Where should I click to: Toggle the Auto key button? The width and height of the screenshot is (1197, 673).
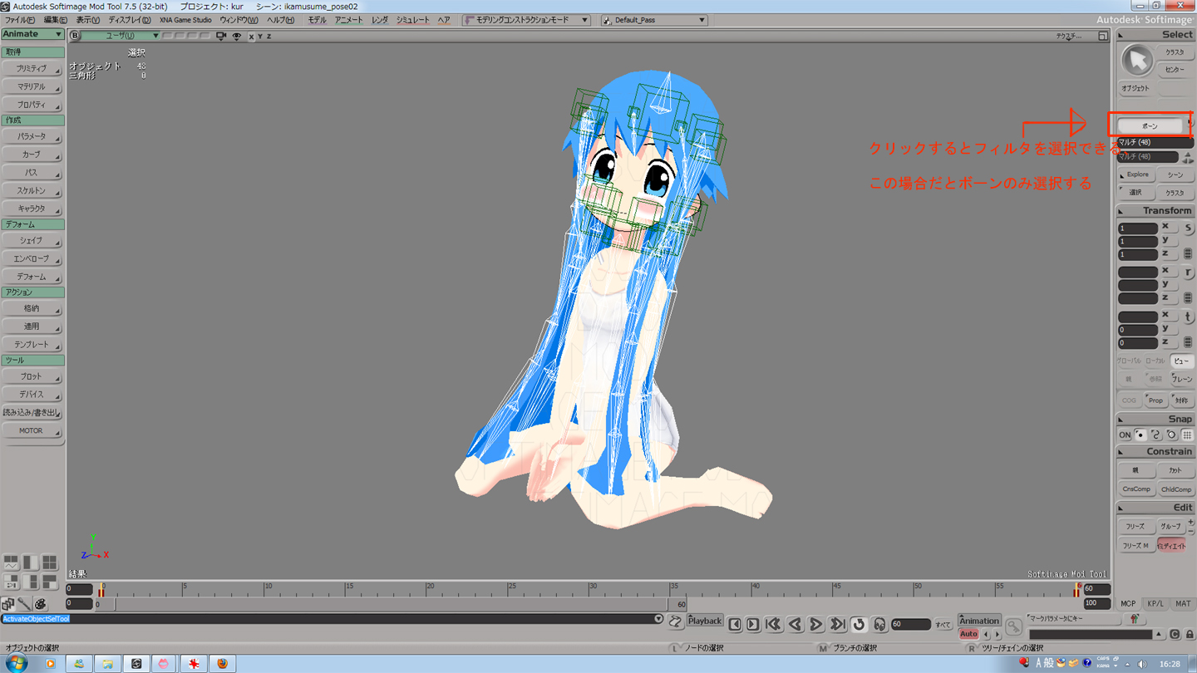tap(968, 634)
